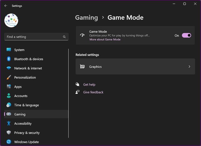
Task: Open Bluetooth & devices settings
Action: pyautogui.click(x=29, y=59)
